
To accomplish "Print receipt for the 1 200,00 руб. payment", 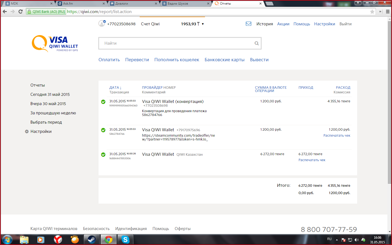I will click(x=337, y=136).
